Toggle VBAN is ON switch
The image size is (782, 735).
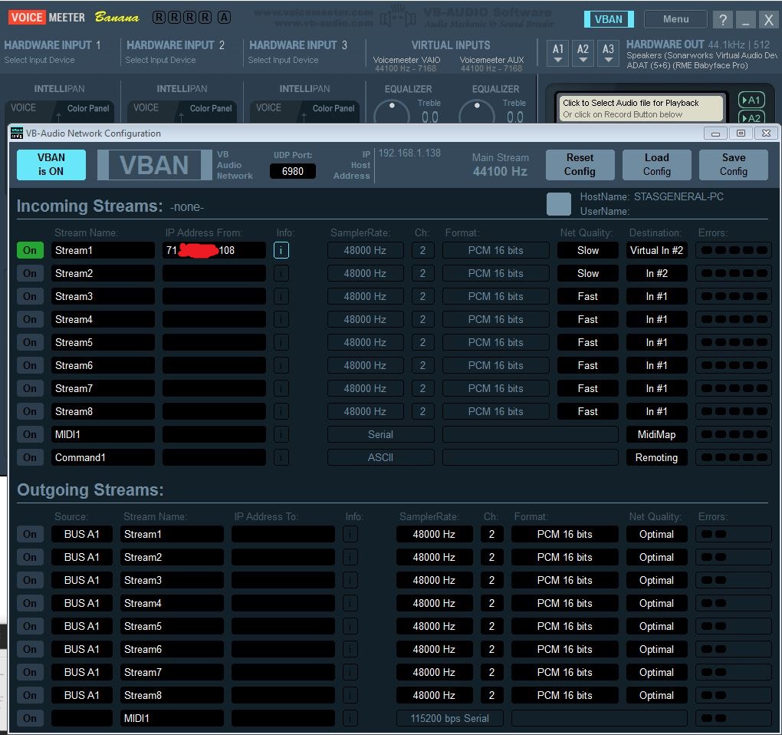tap(51, 165)
